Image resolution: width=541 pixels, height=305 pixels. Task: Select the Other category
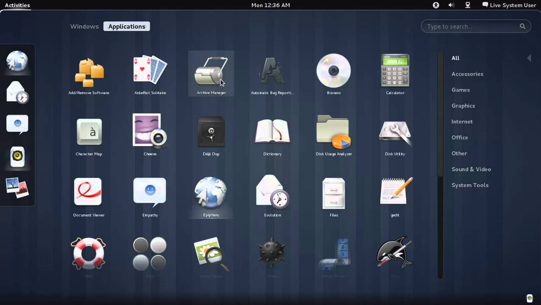tap(459, 153)
